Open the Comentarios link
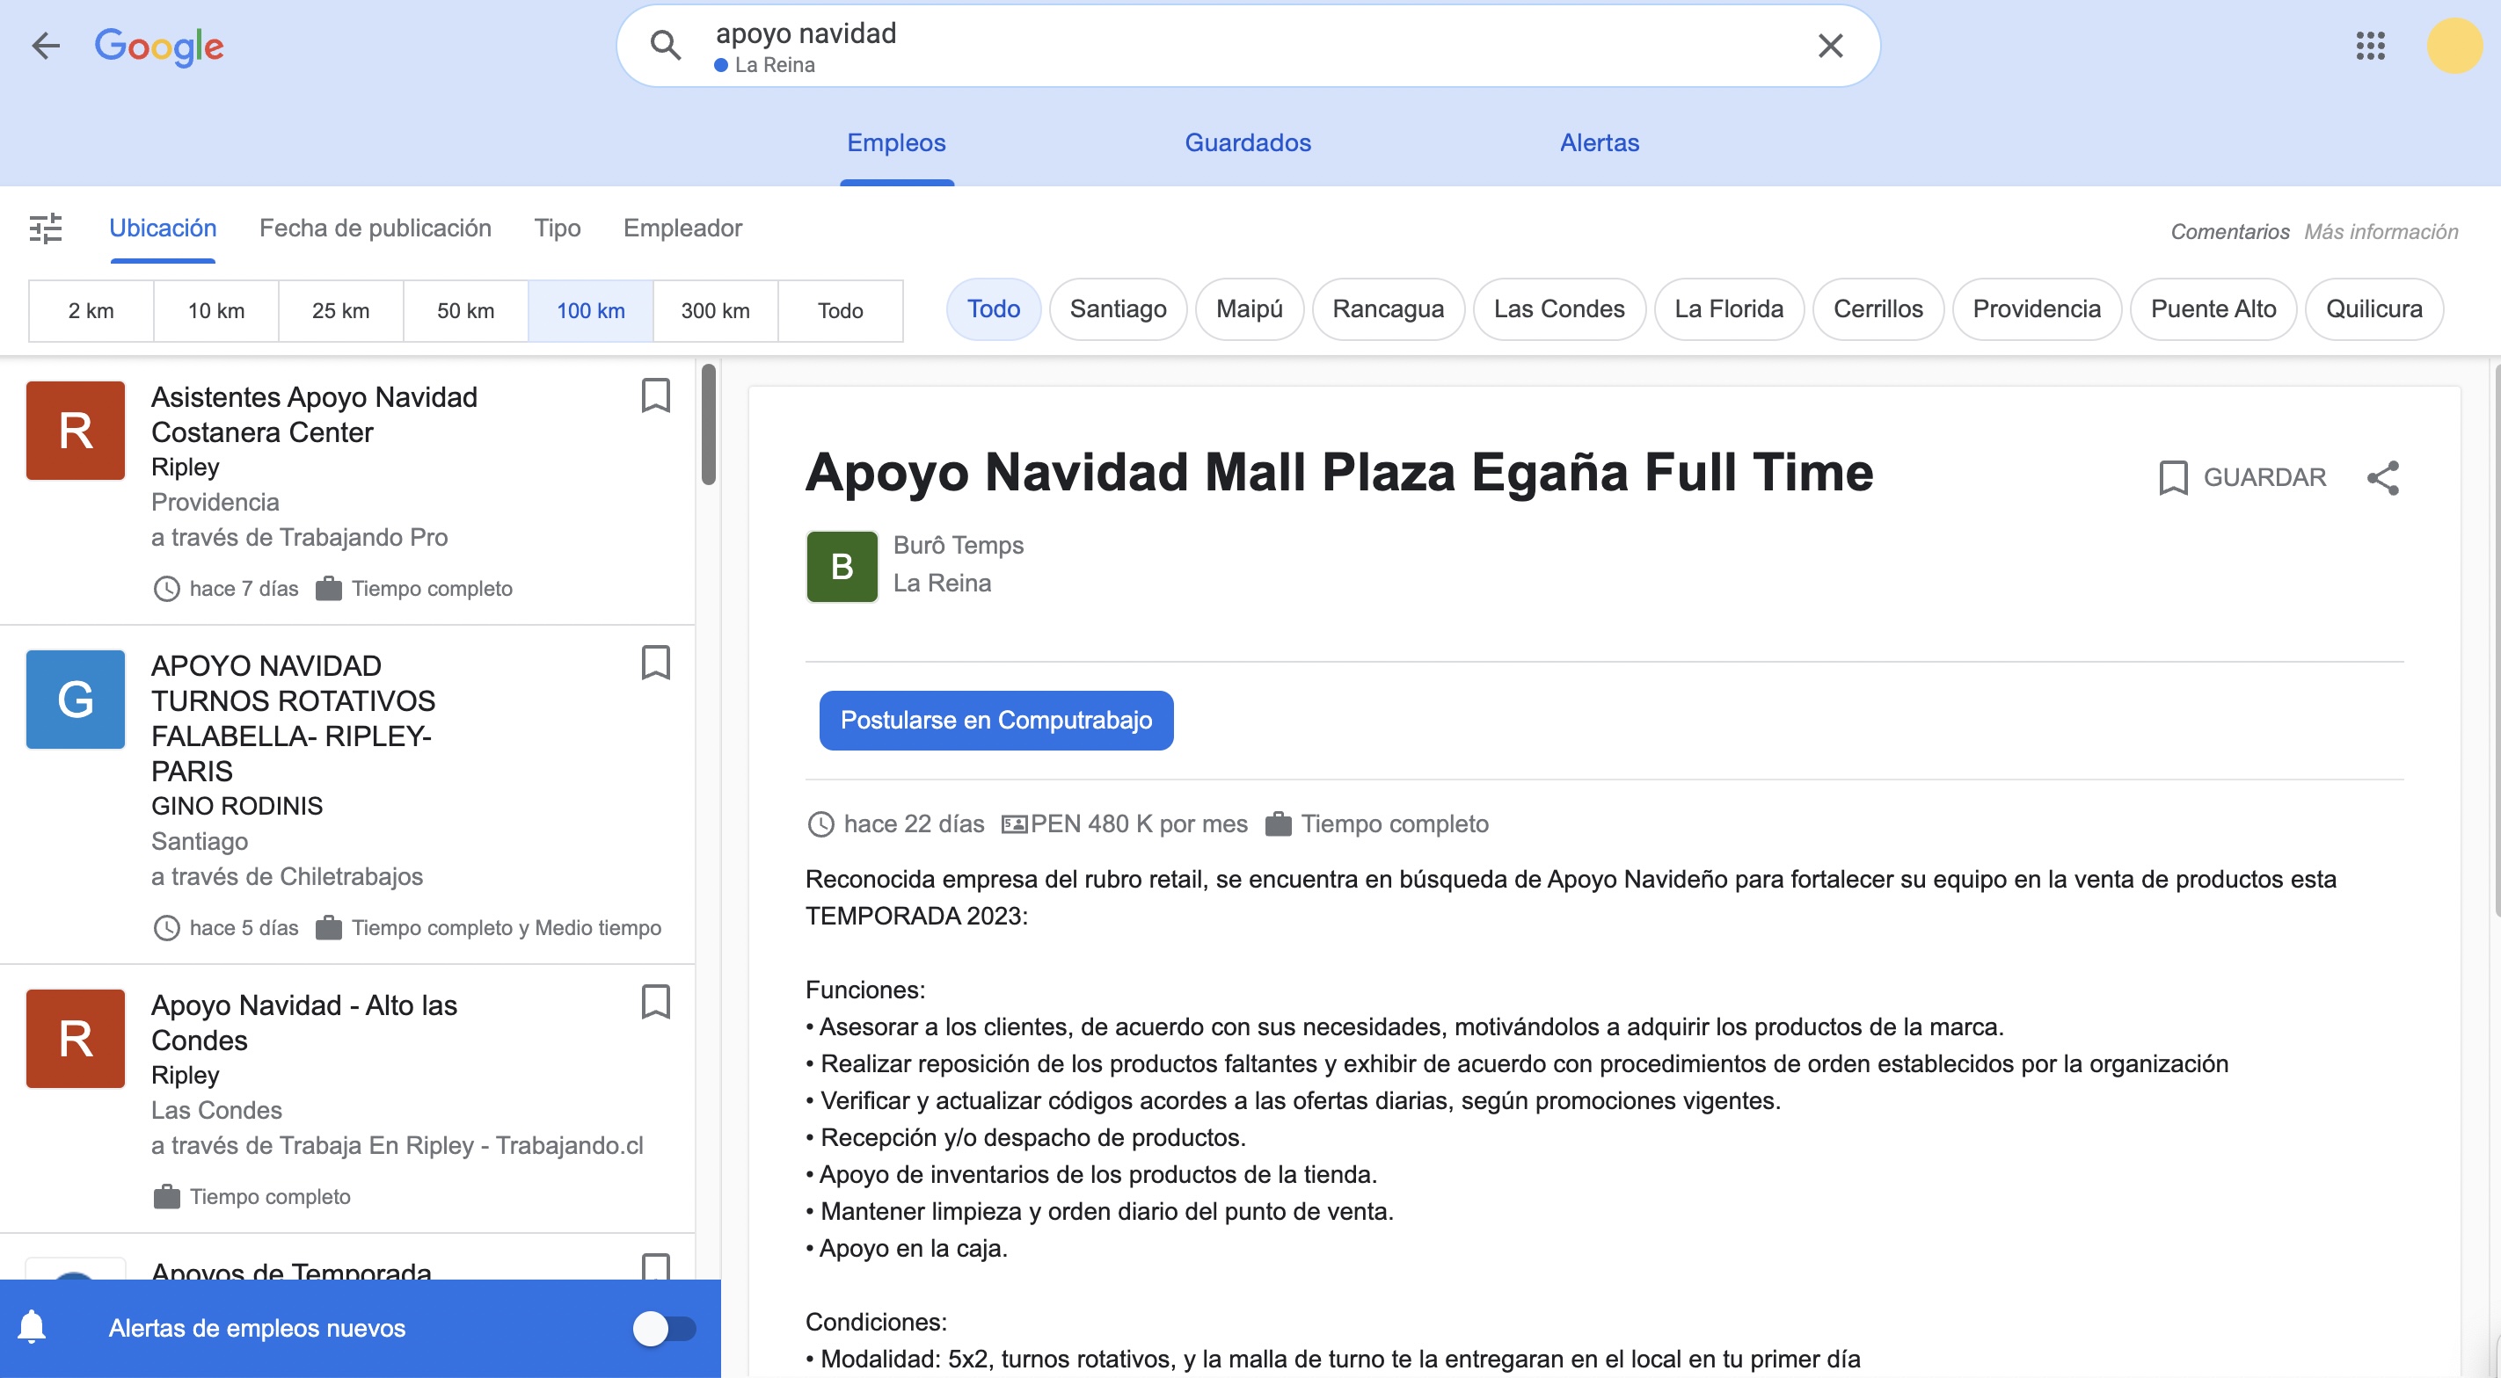This screenshot has width=2501, height=1378. (2229, 231)
